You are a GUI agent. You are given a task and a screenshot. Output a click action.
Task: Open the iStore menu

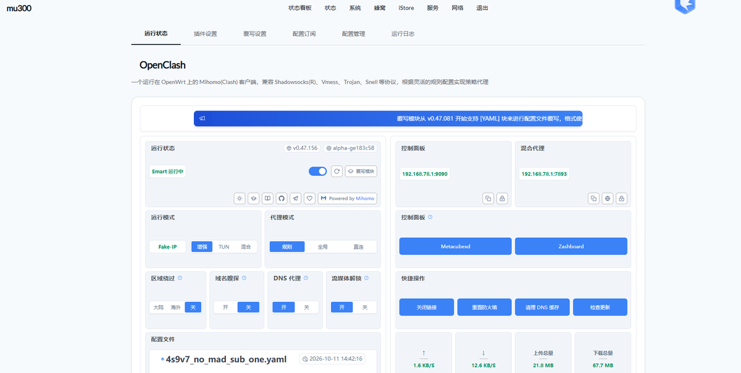[x=406, y=8]
